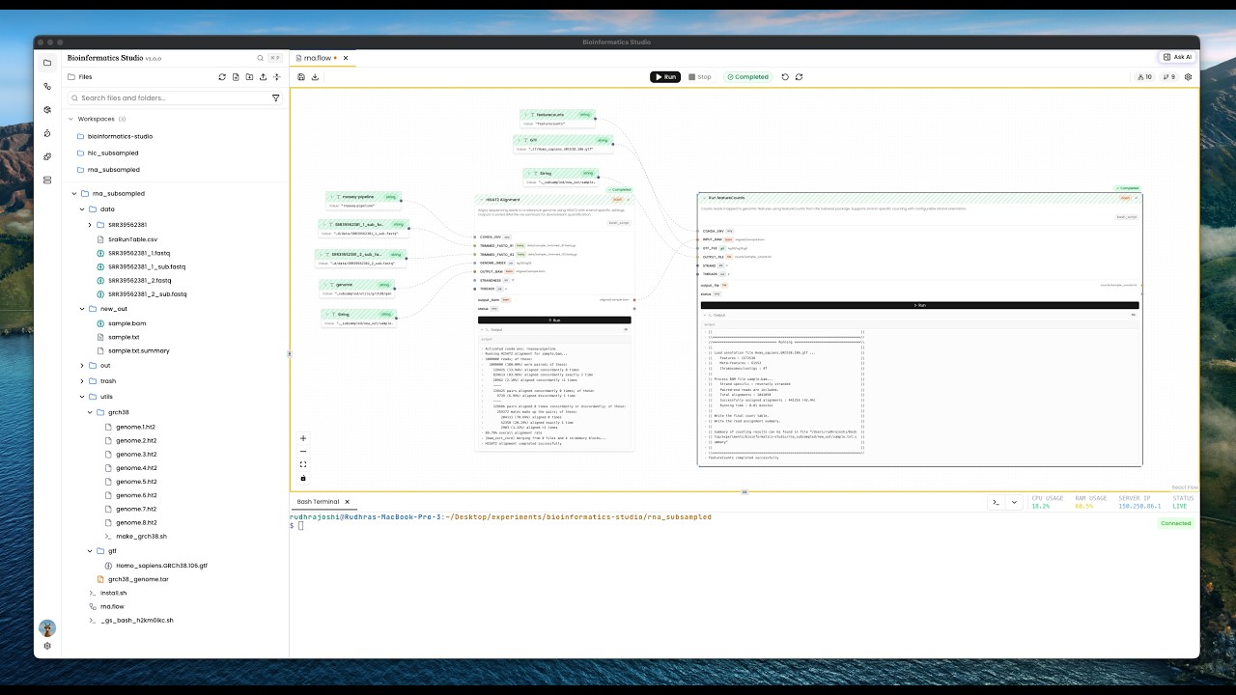Click the puzzle-piece extensions sidebar icon
Image resolution: width=1236 pixels, height=695 pixels.
(47, 156)
